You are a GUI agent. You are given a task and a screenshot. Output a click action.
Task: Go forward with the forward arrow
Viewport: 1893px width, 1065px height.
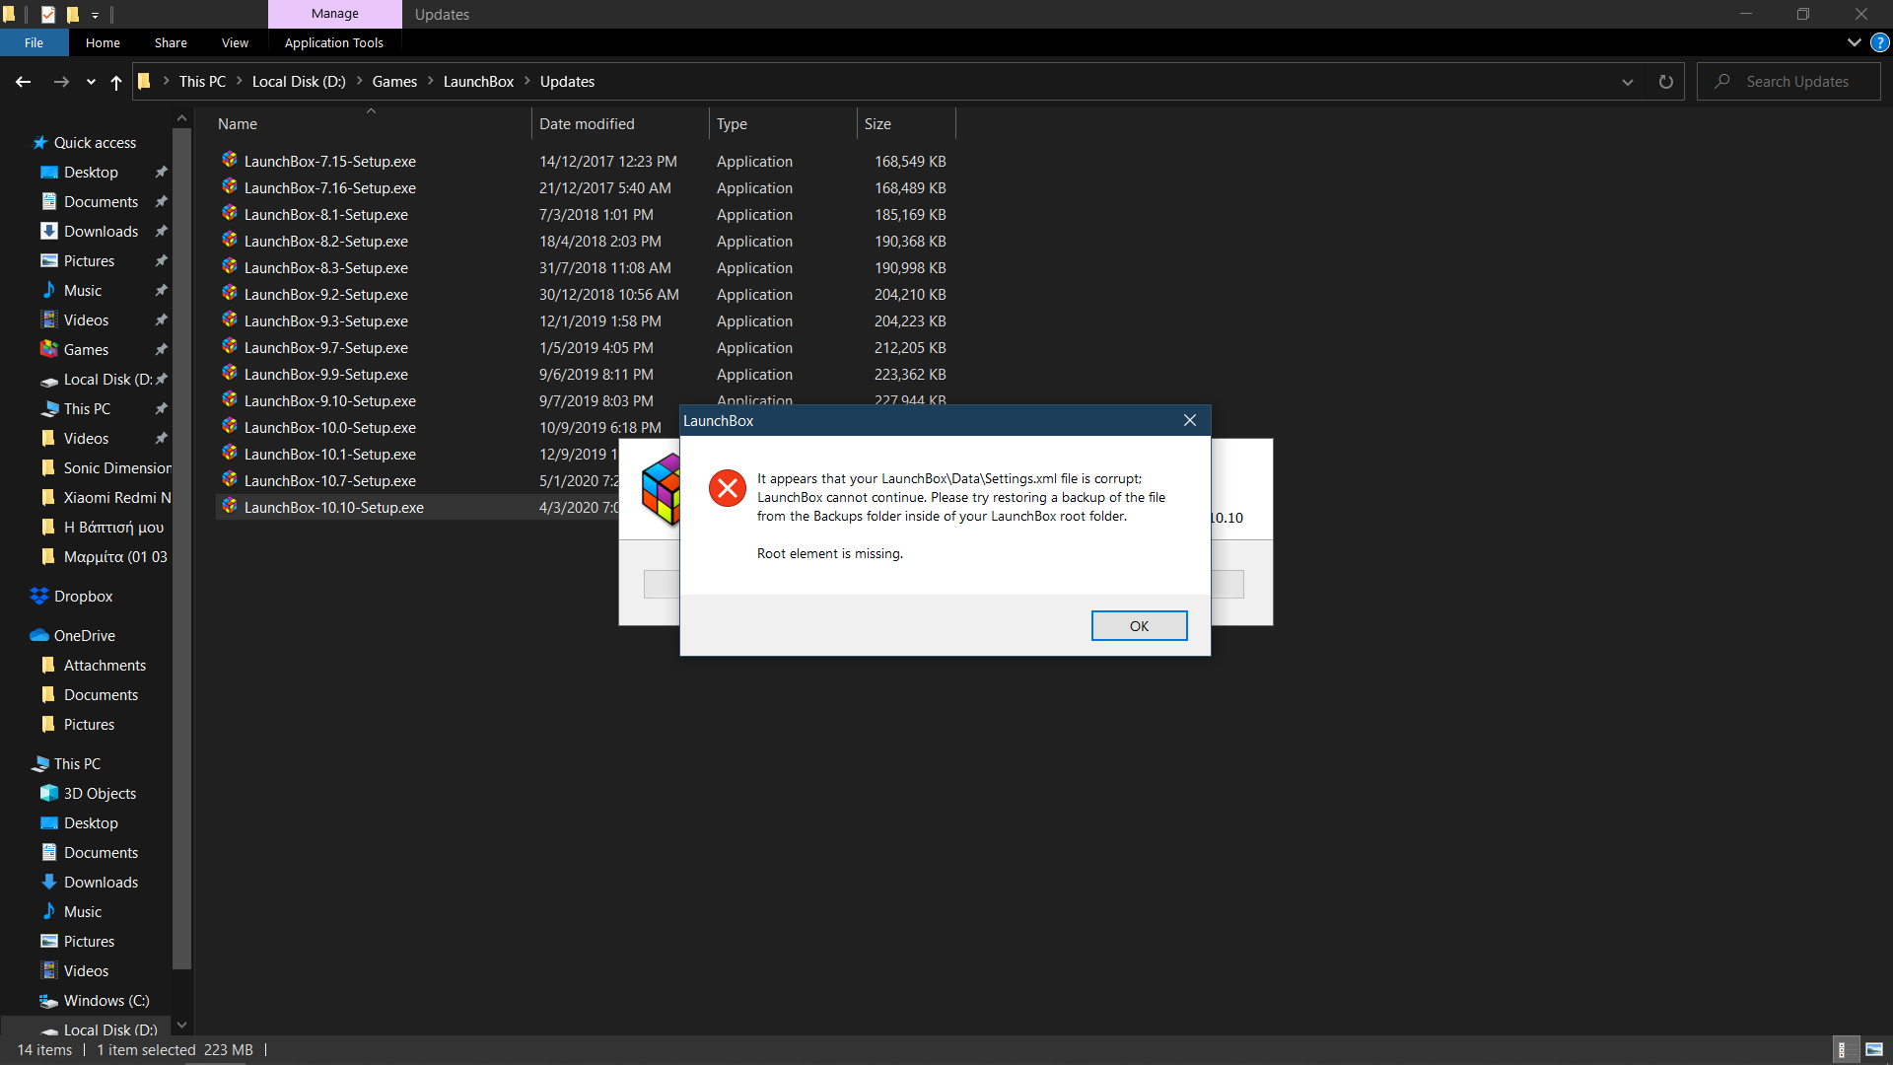pos(61,82)
